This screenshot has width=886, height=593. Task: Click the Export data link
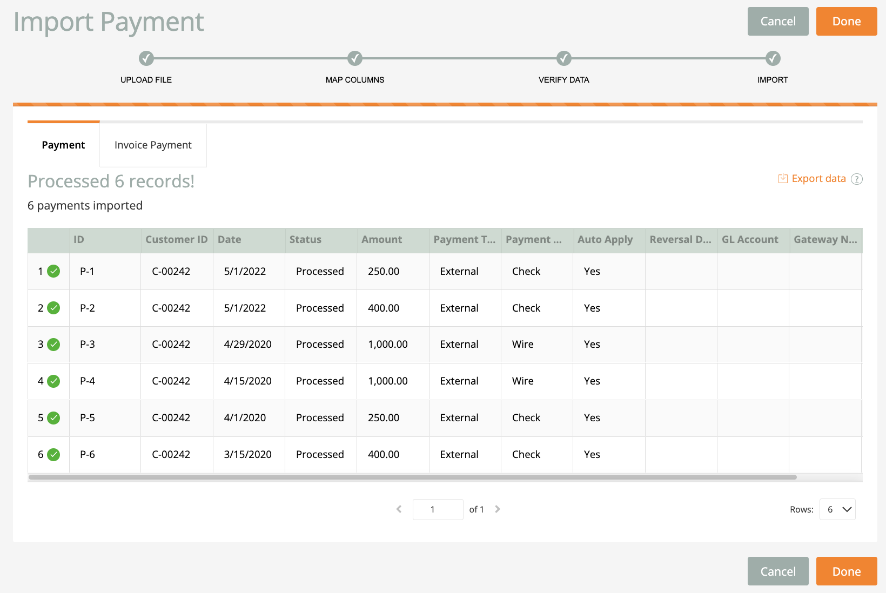(818, 179)
